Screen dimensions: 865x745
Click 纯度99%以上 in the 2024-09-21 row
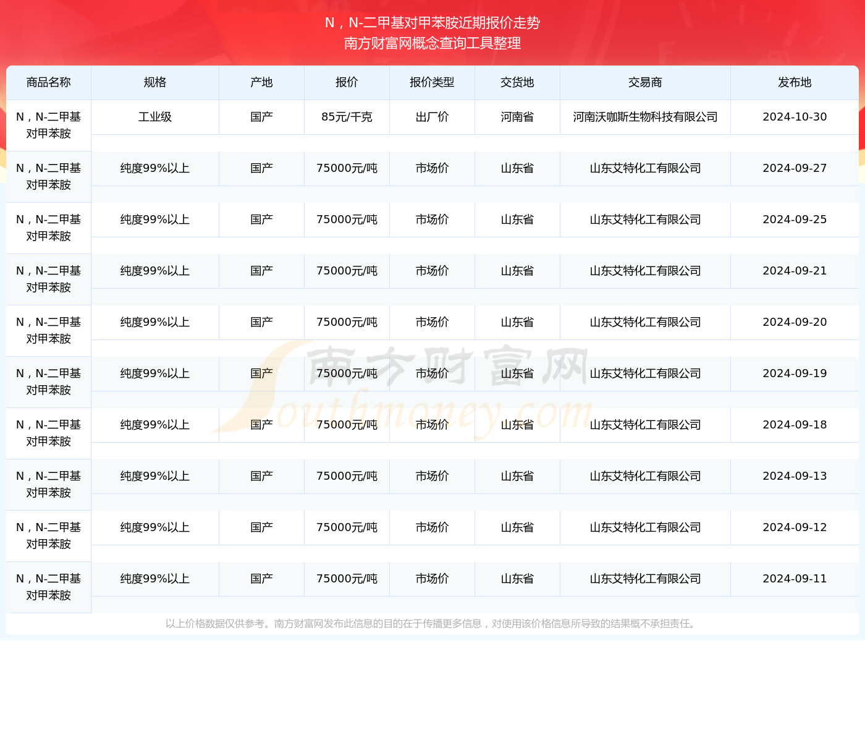(155, 271)
